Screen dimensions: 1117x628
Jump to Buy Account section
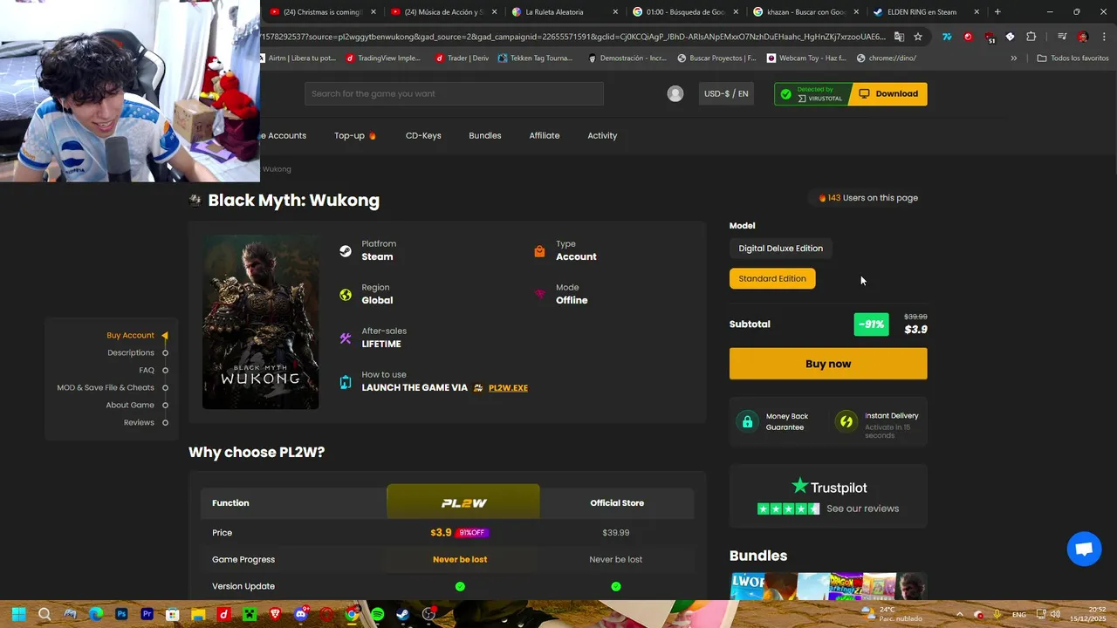click(x=130, y=335)
